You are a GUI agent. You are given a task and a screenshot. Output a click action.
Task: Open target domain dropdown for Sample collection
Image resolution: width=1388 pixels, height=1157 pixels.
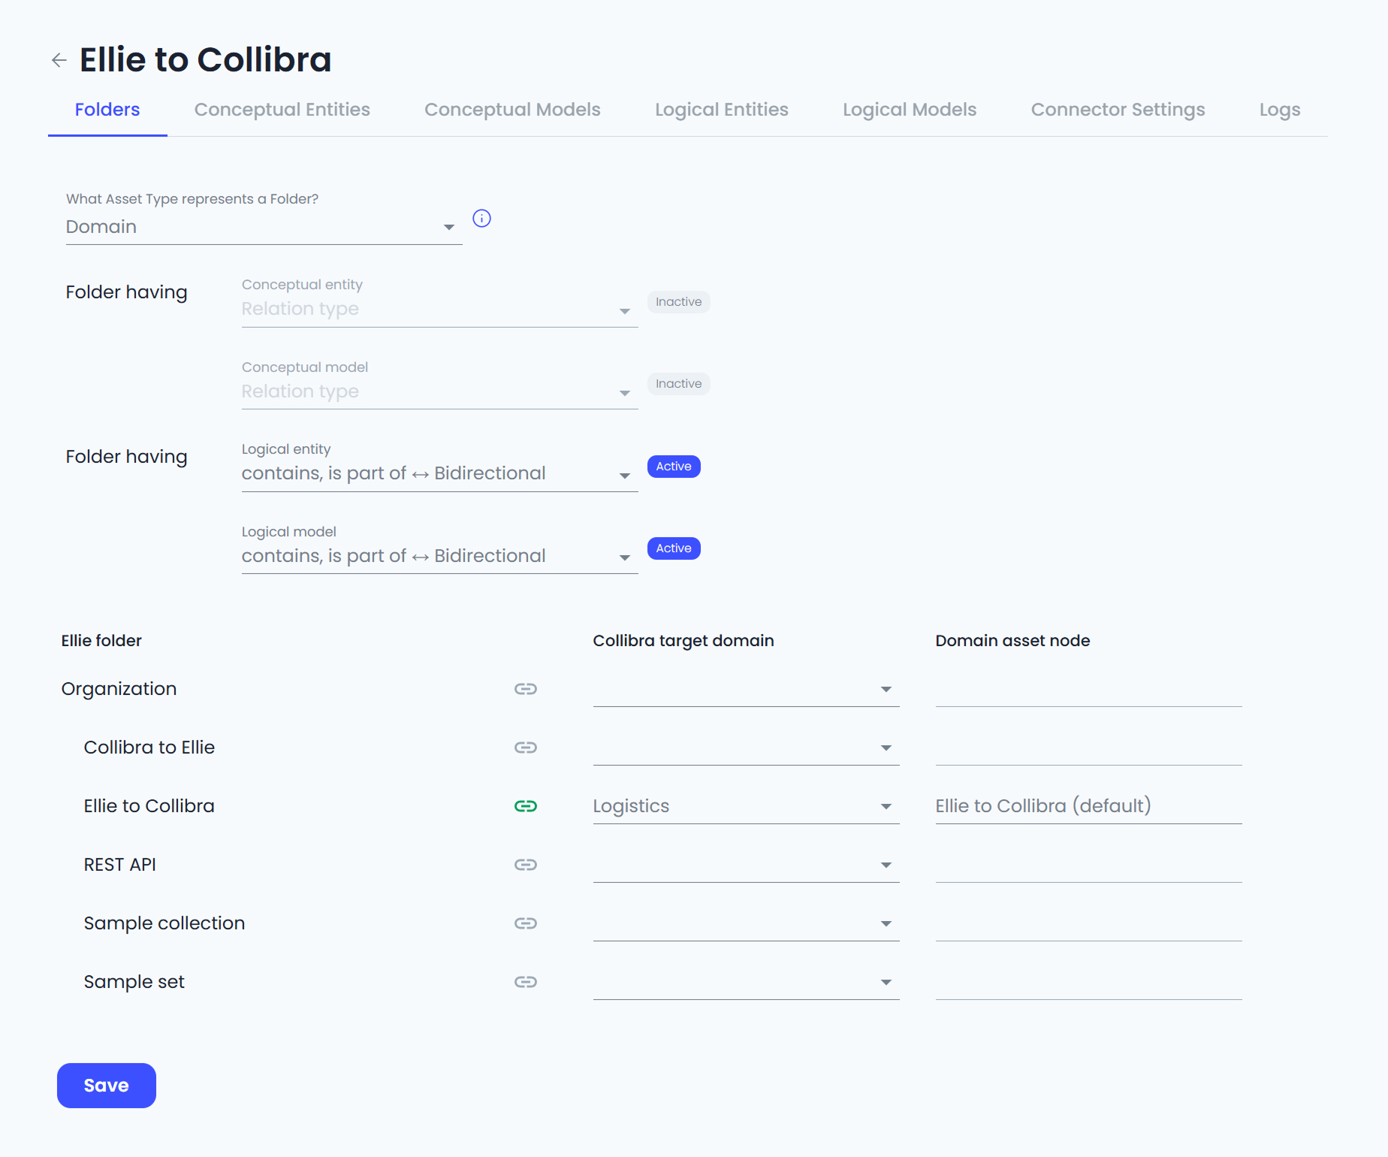pos(746,924)
